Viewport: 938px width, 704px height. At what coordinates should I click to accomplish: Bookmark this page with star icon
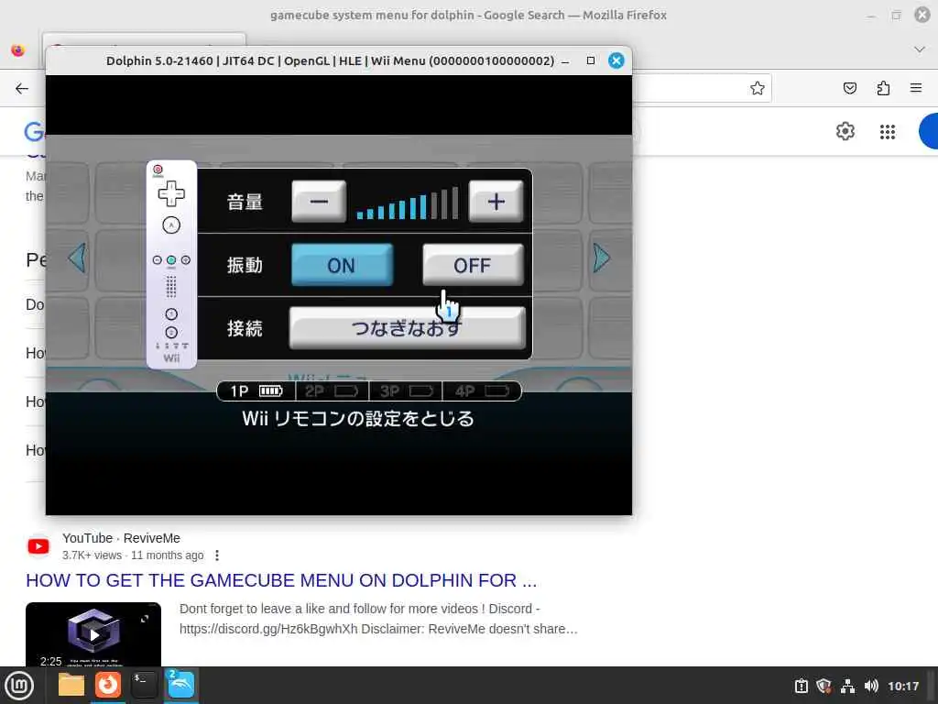click(x=758, y=89)
